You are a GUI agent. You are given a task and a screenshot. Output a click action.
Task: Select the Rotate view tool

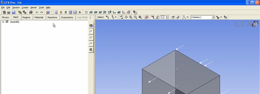tap(122, 17)
